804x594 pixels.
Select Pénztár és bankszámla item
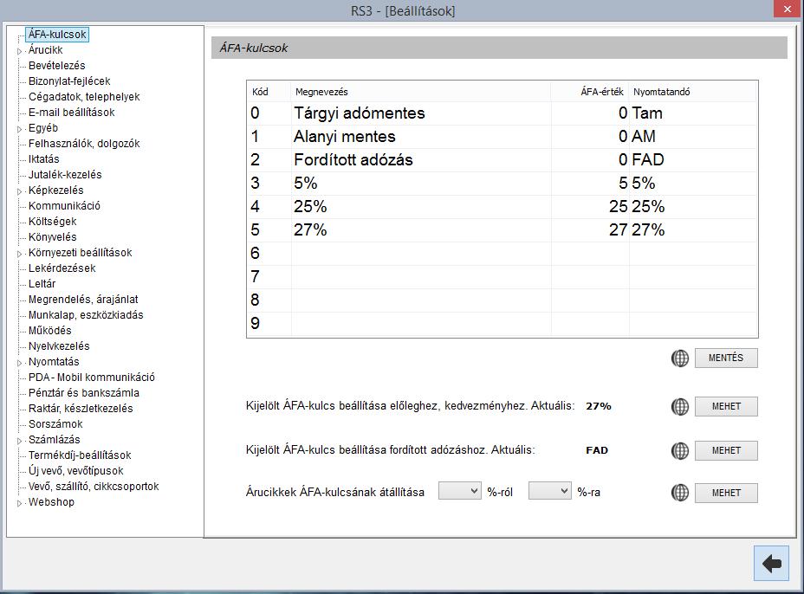pos(83,393)
